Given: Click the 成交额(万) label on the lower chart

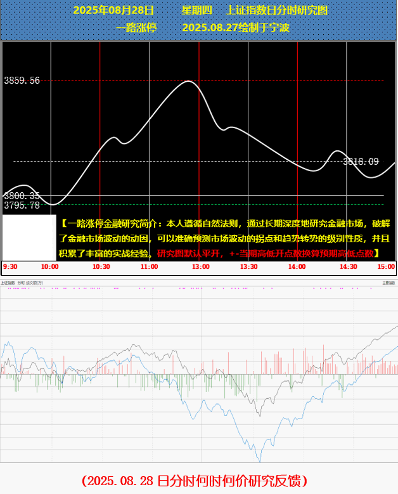Looking at the screenshot, I should pos(34,283).
